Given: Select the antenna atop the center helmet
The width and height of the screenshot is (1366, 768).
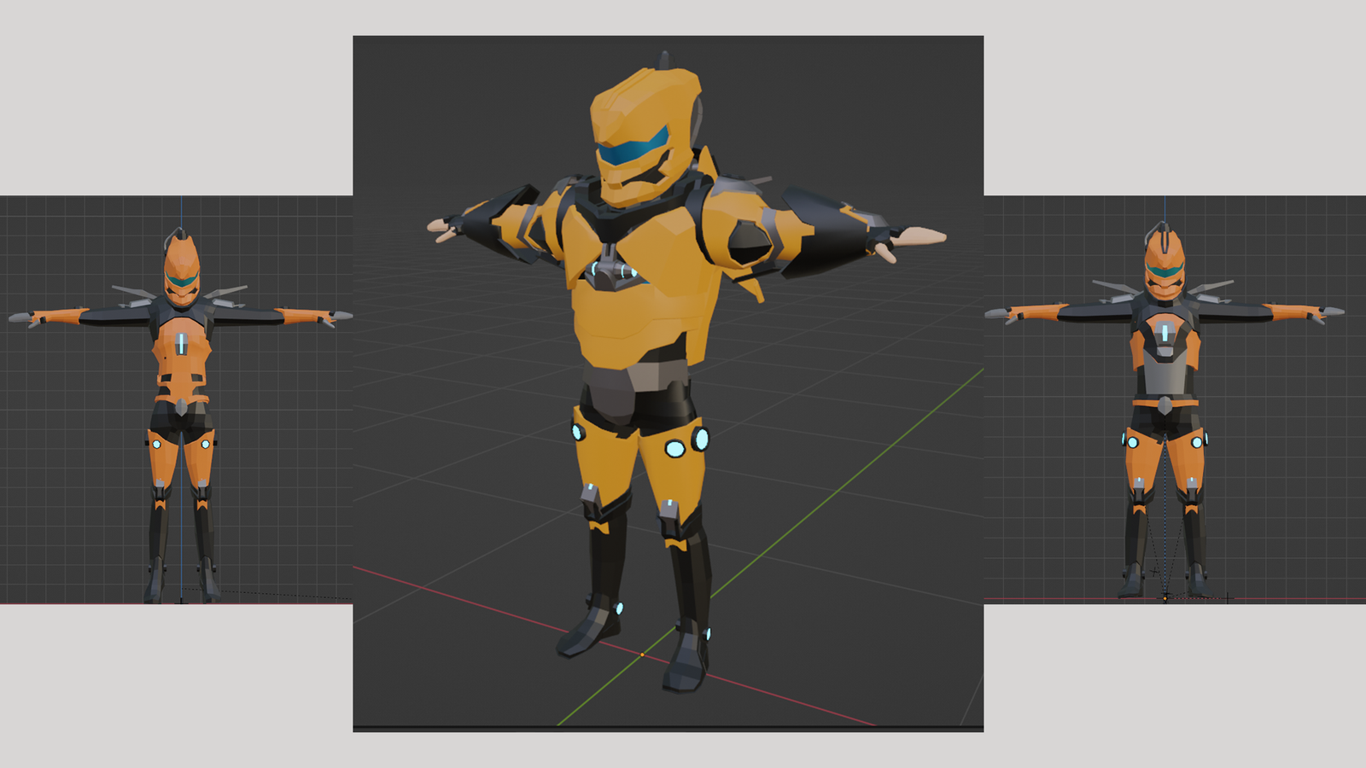Looking at the screenshot, I should point(664,59).
